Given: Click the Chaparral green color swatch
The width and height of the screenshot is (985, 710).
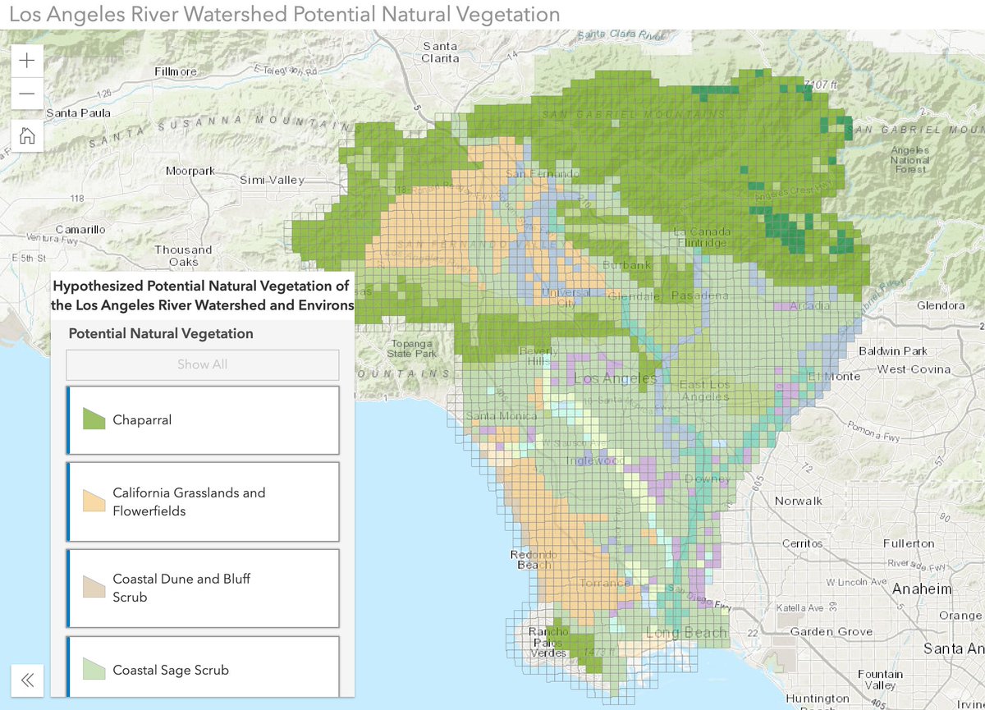Looking at the screenshot, I should coord(94,419).
